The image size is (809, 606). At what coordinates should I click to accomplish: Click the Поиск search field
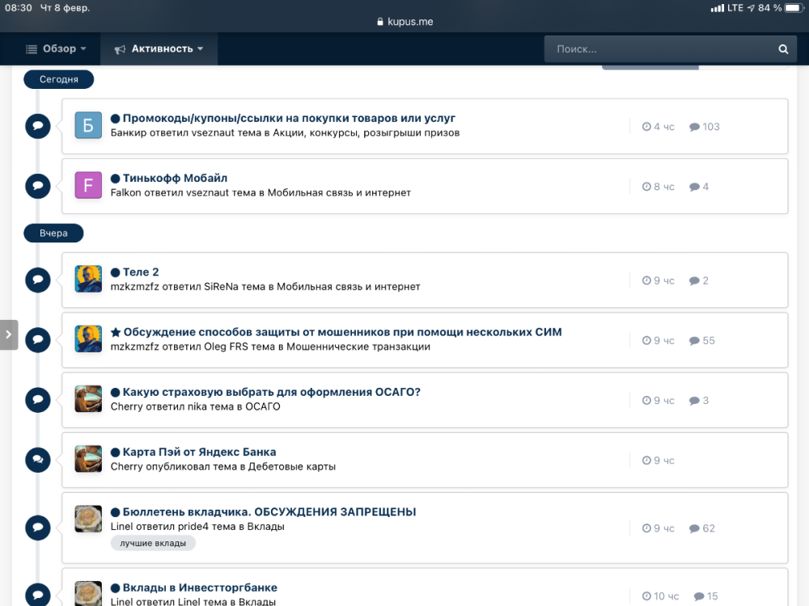point(659,49)
